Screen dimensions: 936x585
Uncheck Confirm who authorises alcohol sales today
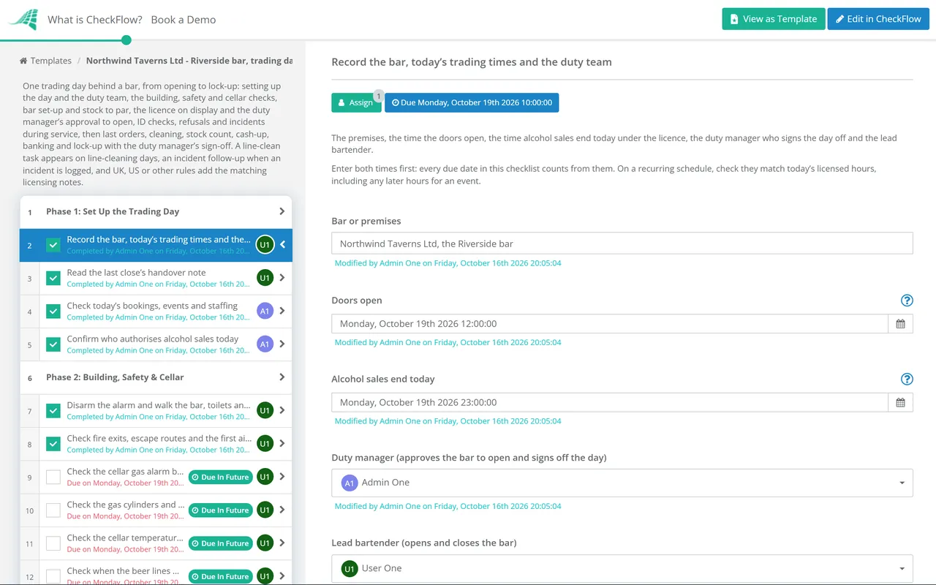click(x=53, y=344)
